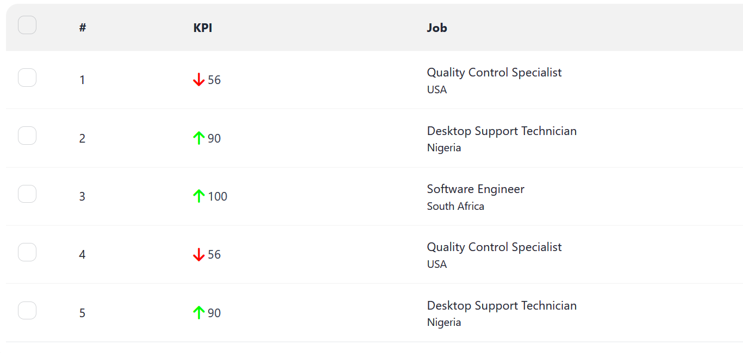
Task: Sort by the KPI column header
Action: click(203, 28)
